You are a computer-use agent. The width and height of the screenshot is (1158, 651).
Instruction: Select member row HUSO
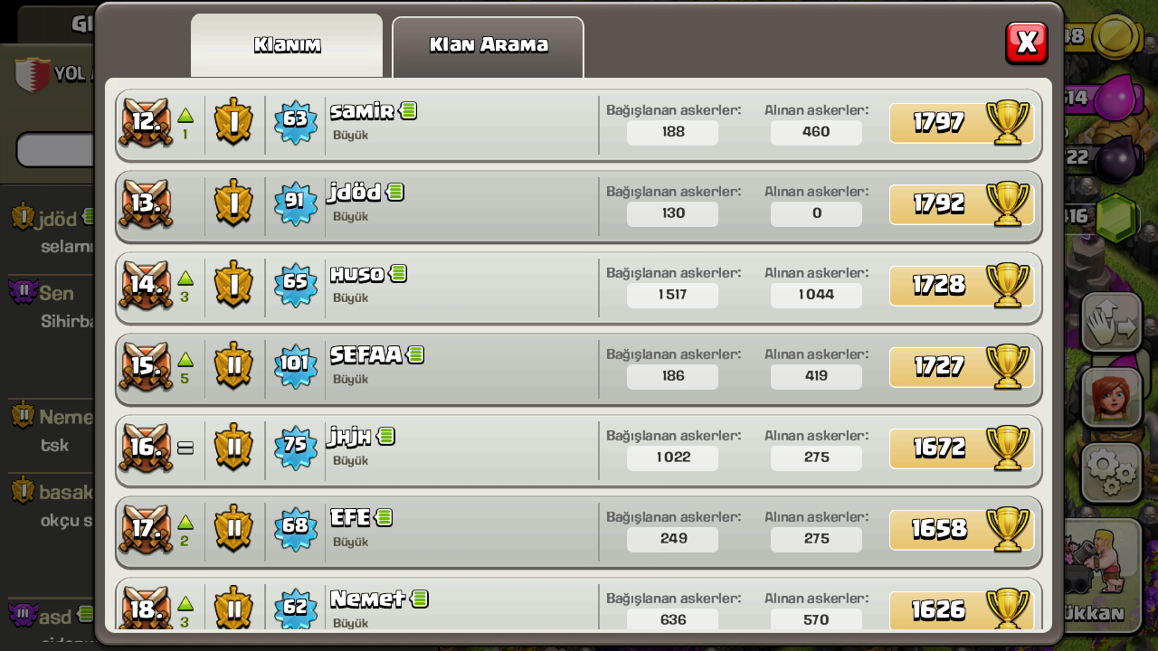(x=579, y=286)
